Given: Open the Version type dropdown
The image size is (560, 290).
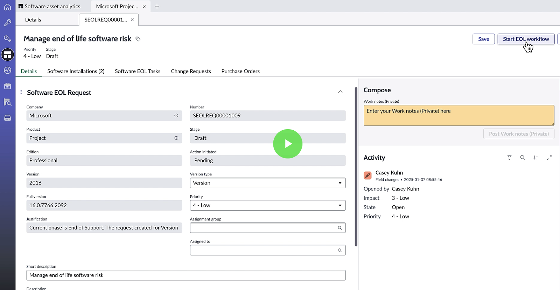Looking at the screenshot, I should [267, 183].
